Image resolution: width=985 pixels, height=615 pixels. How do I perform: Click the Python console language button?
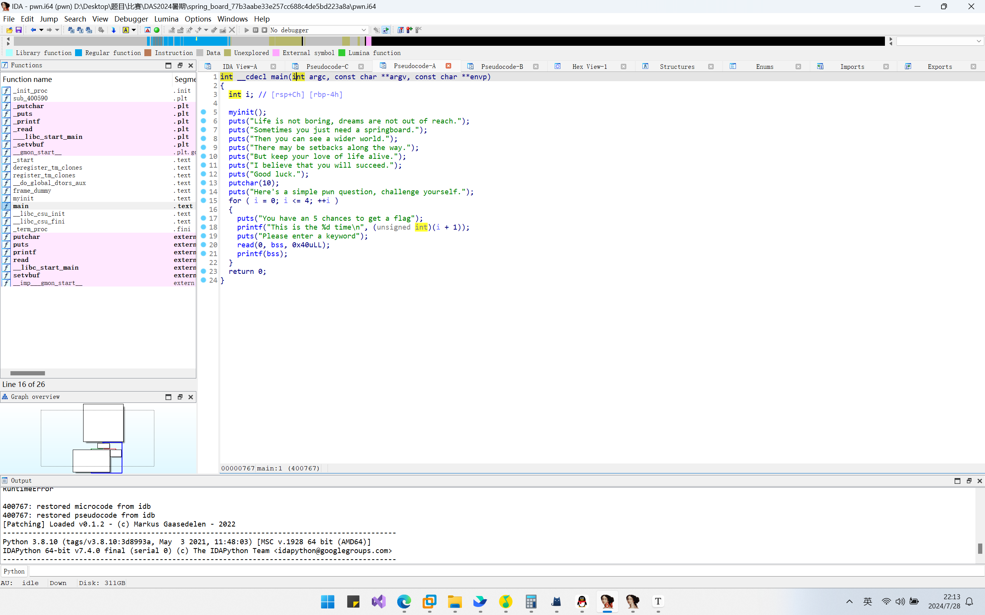14,571
